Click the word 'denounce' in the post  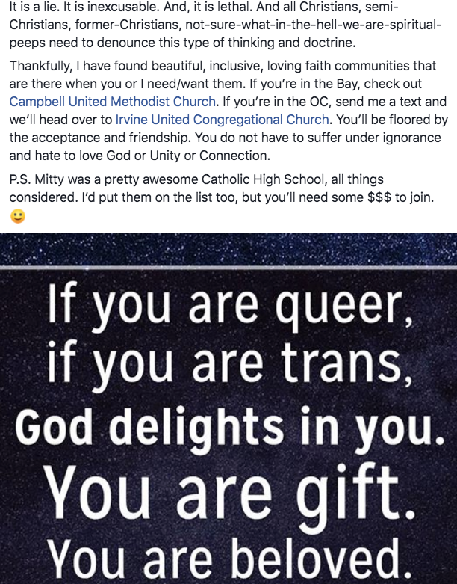click(167, 44)
